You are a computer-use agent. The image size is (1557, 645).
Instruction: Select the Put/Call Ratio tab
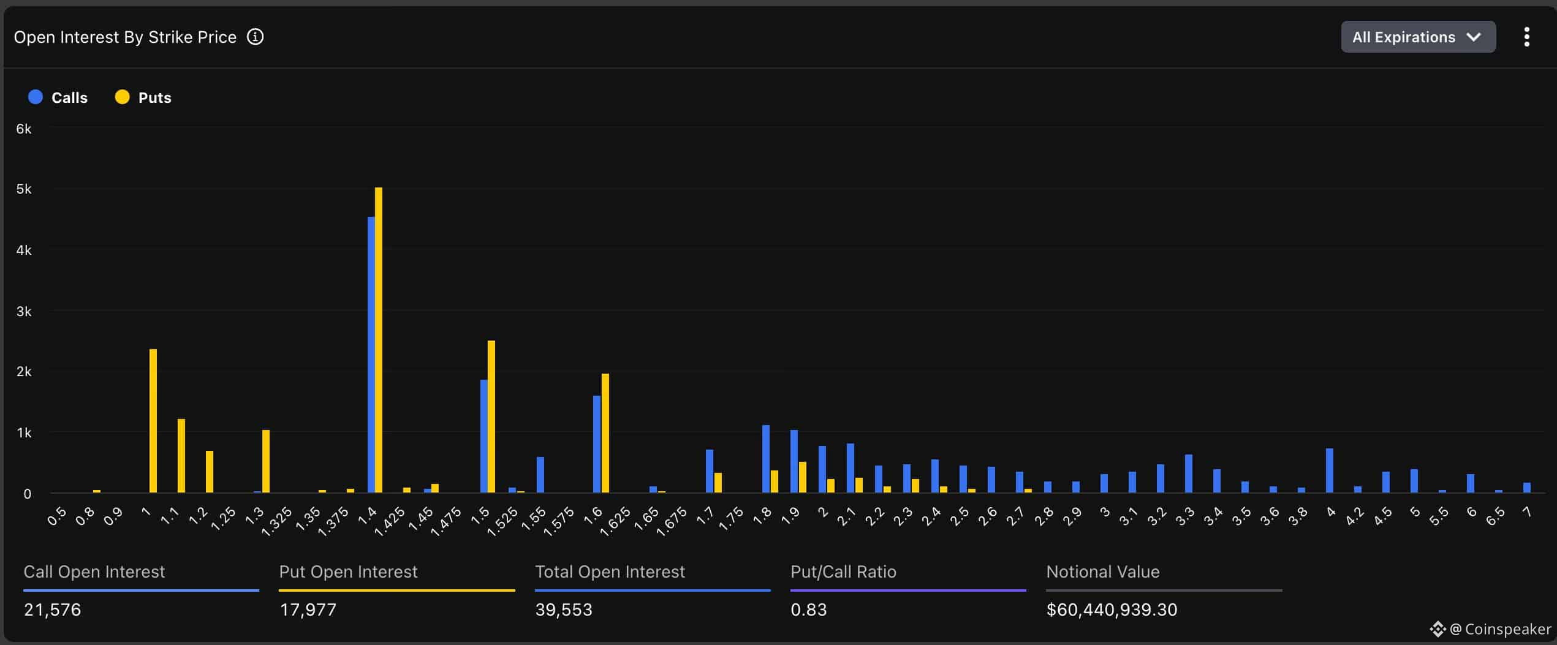[843, 572]
